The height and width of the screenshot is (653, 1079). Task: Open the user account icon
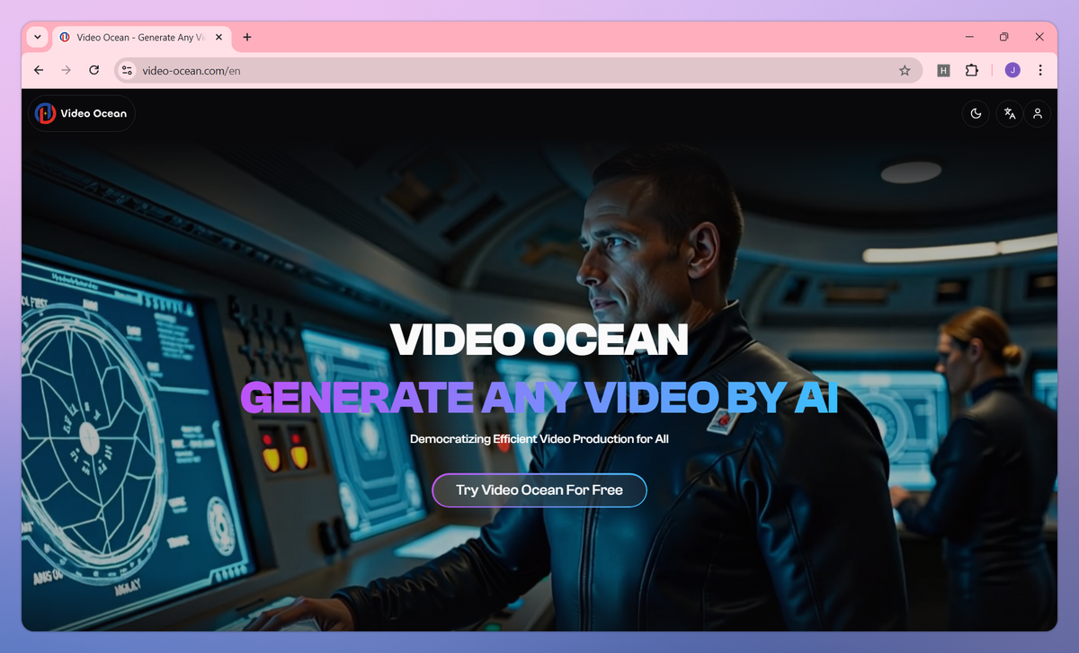[1038, 113]
